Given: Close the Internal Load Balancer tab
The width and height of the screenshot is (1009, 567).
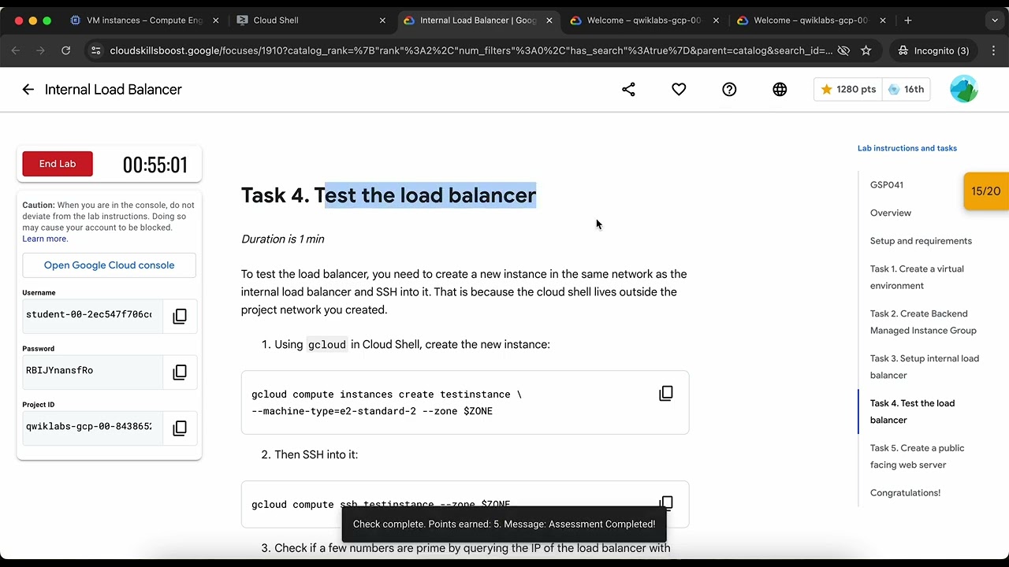Looking at the screenshot, I should (x=549, y=20).
